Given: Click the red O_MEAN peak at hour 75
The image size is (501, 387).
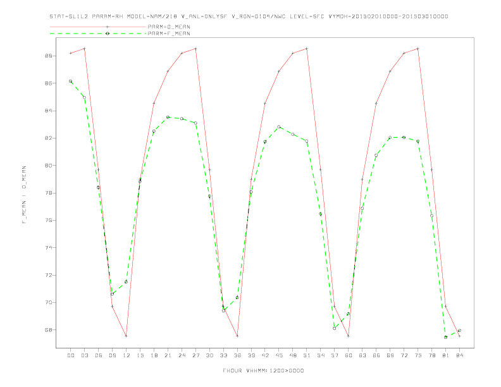Looking at the screenshot, I should tap(418, 49).
